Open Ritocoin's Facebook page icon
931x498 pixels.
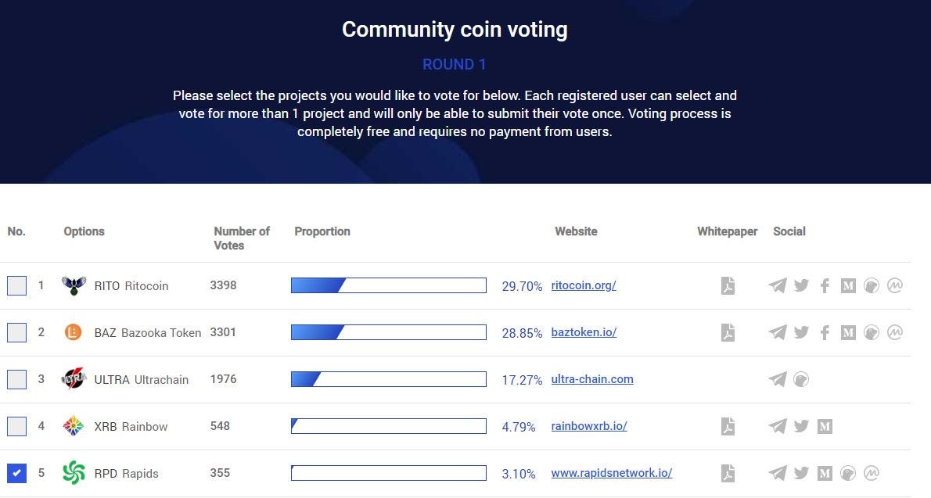point(825,285)
